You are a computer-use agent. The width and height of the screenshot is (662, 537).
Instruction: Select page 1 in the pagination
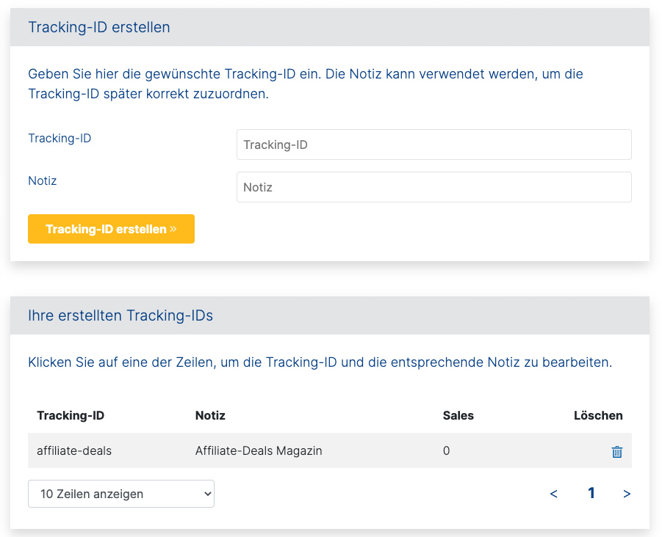pos(591,494)
